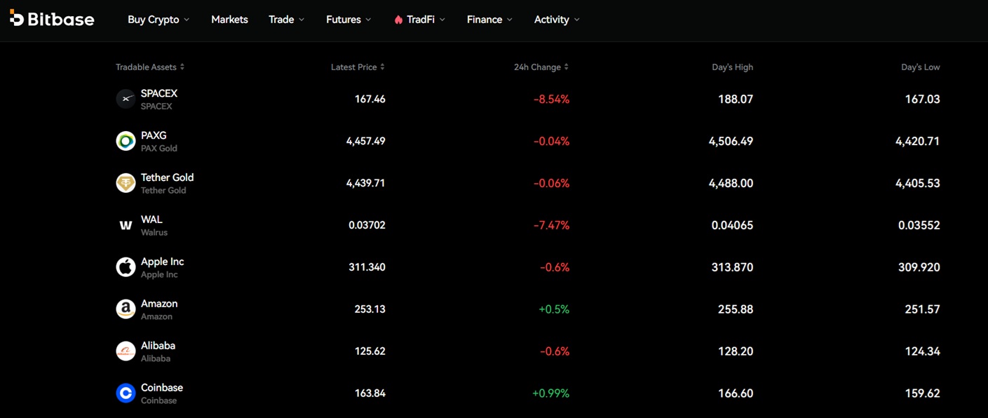Open the Apple Inc asset link

(162, 262)
